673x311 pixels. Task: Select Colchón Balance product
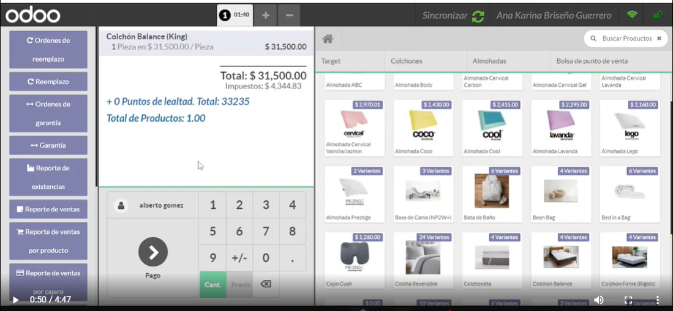(561, 260)
